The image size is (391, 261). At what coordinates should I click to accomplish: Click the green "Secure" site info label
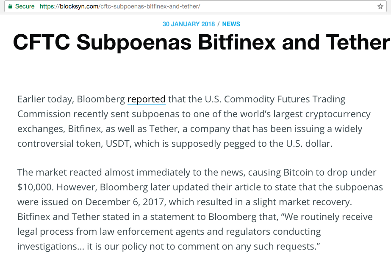(25, 7)
